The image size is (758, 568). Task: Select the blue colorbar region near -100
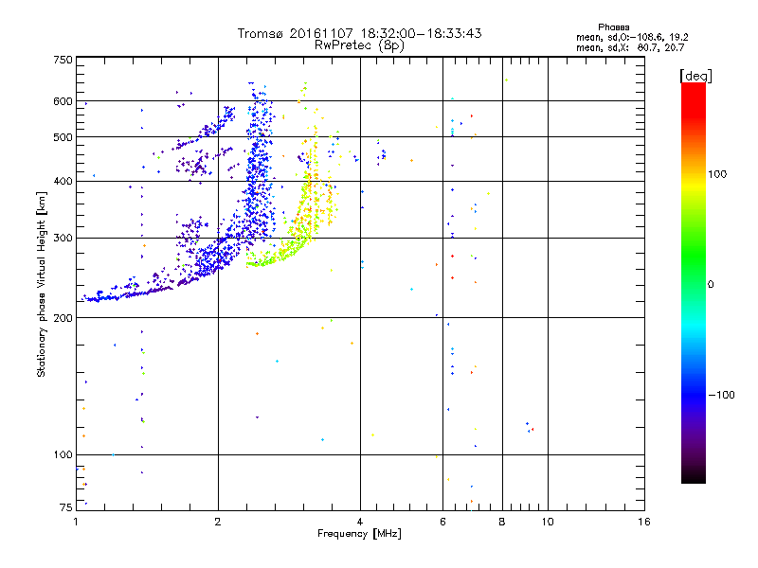click(x=694, y=395)
